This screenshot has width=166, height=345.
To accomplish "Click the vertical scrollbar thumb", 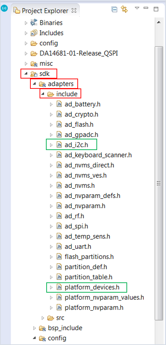I will [x=159, y=183].
